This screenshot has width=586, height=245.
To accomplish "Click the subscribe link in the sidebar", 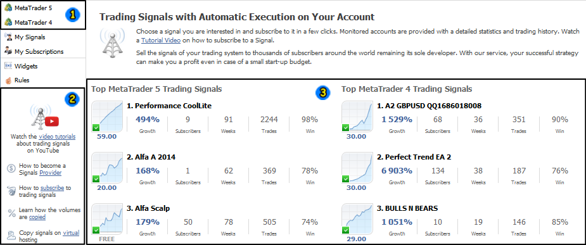I will point(53,188).
